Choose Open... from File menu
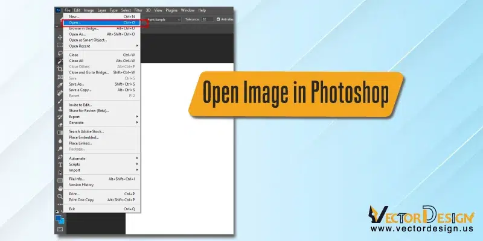Screen dimensions: 483x241 pyautogui.click(x=102, y=22)
